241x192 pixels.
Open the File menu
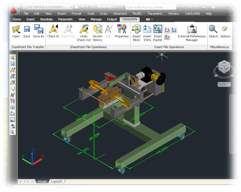click(x=26, y=14)
